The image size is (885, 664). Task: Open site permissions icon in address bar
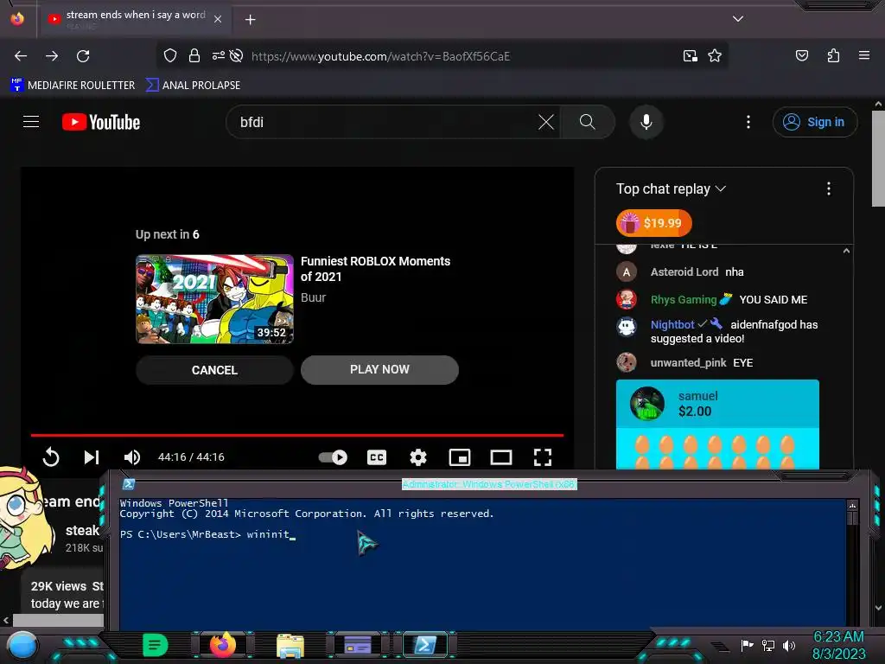(219, 55)
